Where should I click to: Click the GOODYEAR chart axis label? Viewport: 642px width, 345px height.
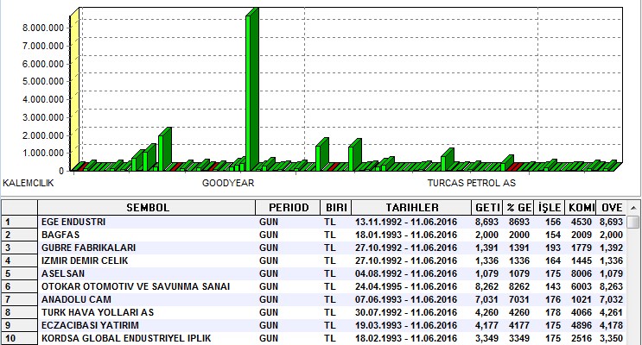click(x=228, y=183)
